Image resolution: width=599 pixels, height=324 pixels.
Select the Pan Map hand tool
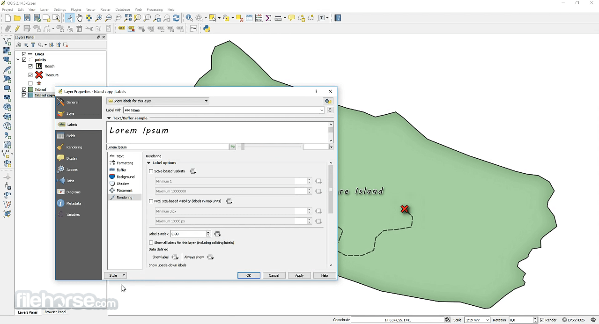pos(79,18)
